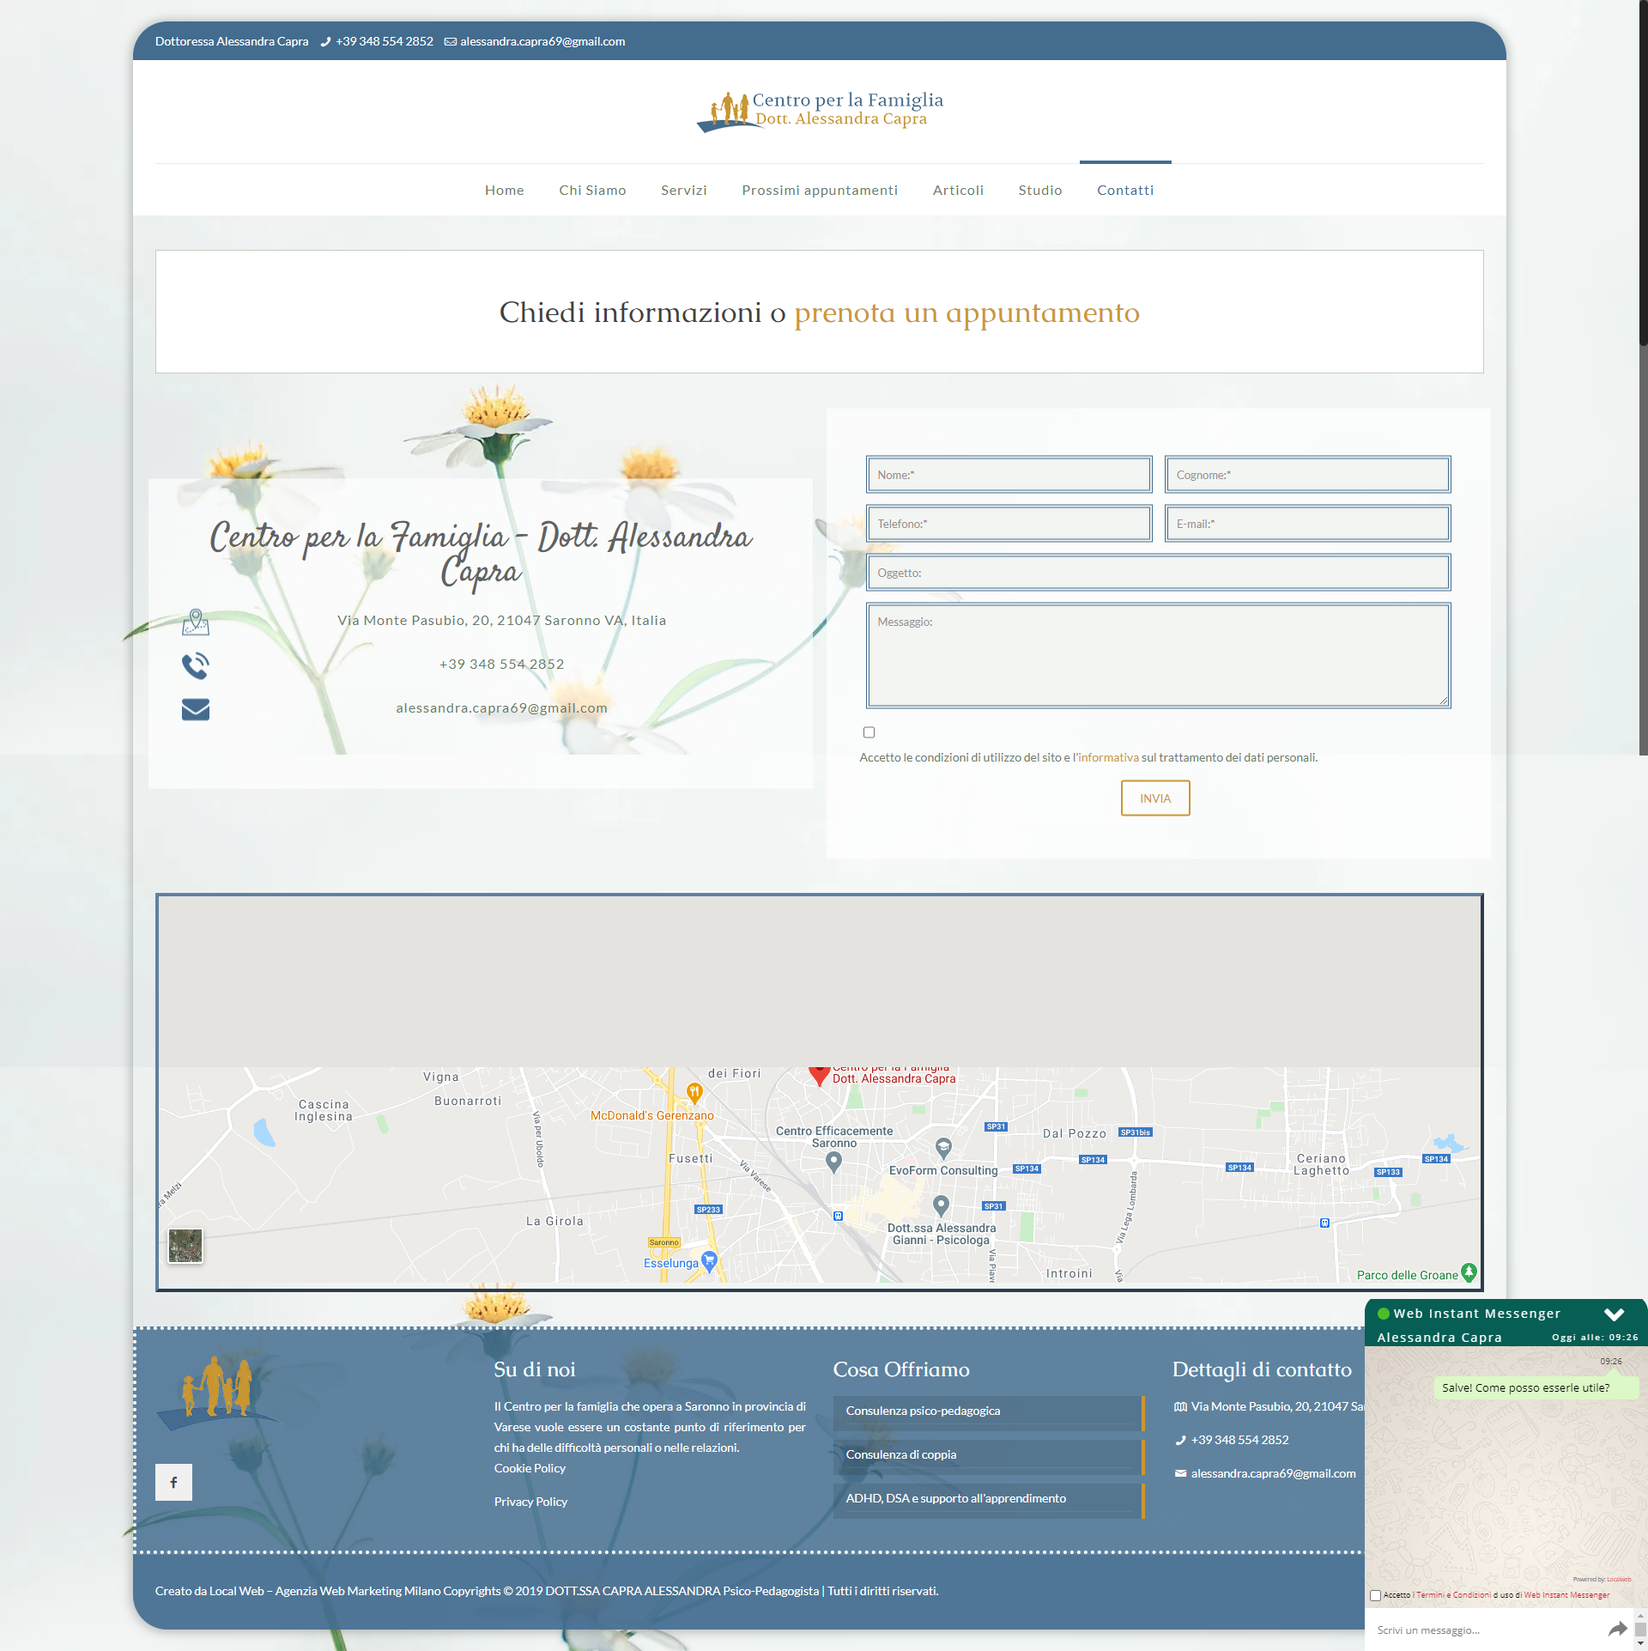Click the red map marker pin
This screenshot has height=1651, width=1648.
point(819,1075)
